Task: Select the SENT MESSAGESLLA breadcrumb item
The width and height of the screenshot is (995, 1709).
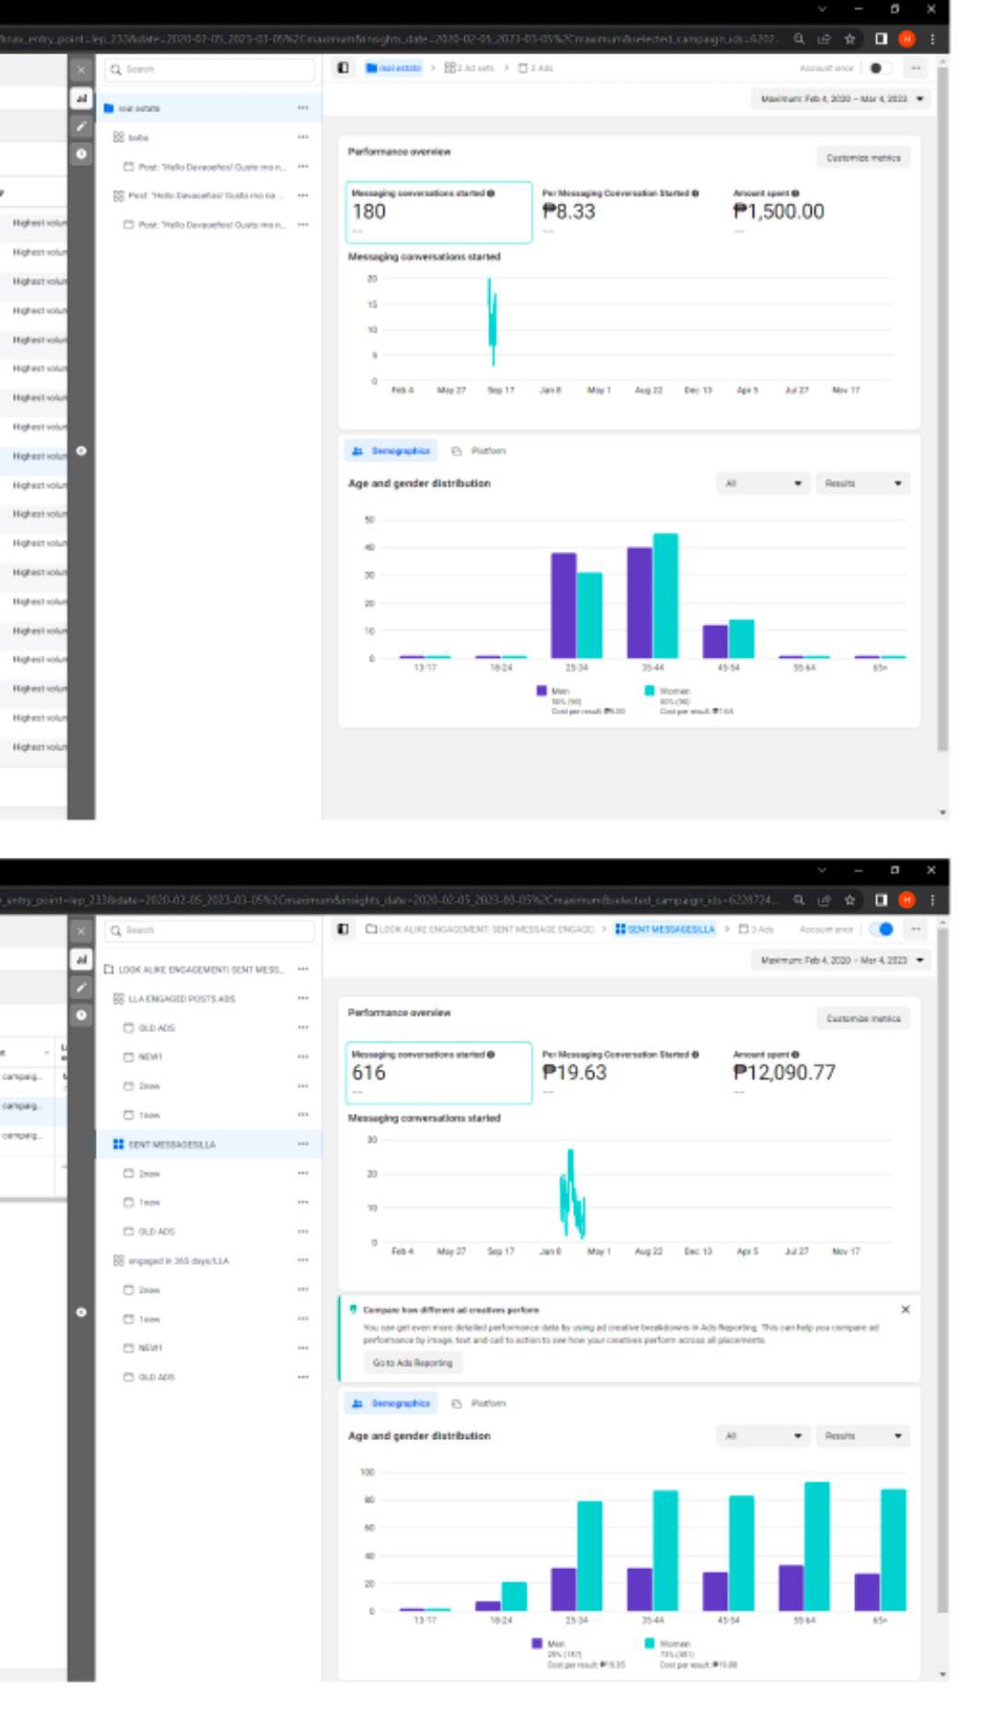Action: (664, 929)
